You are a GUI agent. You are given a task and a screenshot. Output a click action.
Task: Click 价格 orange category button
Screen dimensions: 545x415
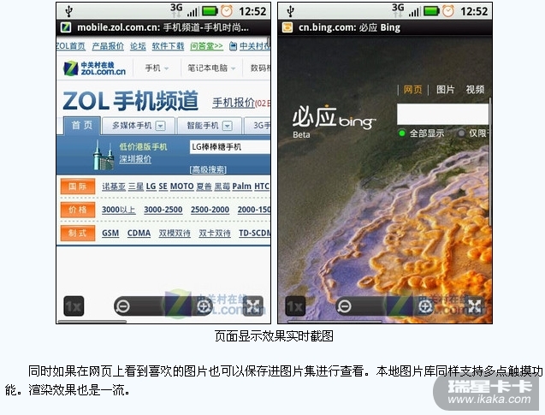tap(78, 210)
